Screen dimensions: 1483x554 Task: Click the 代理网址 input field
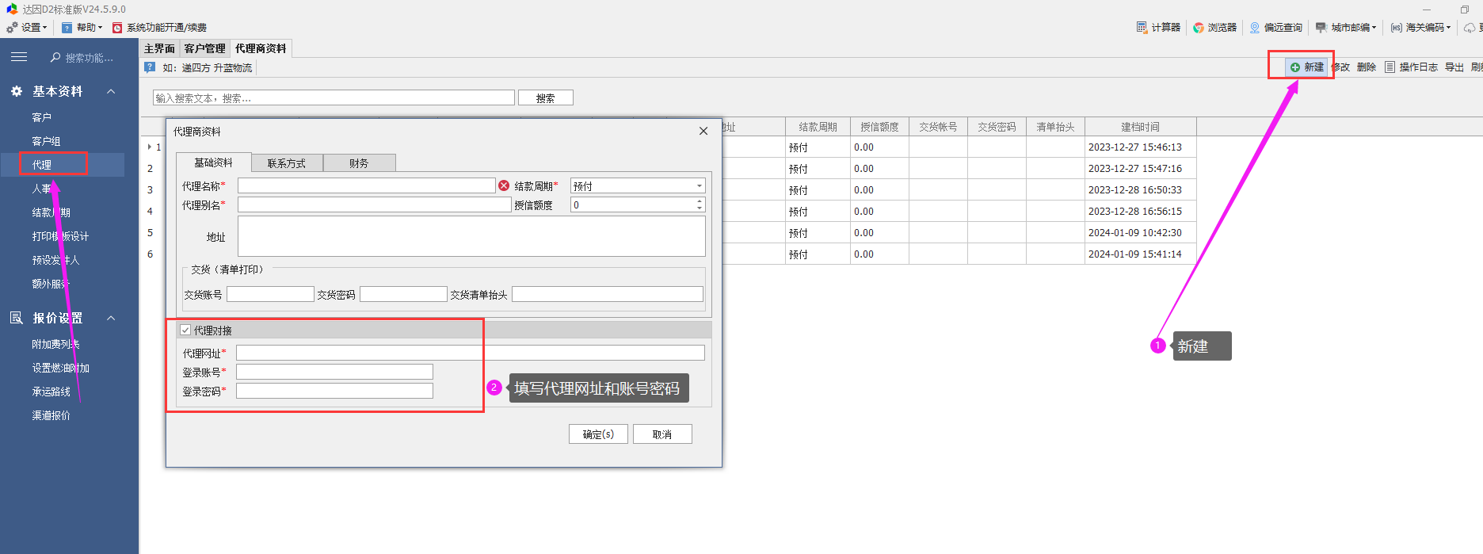[x=470, y=353]
